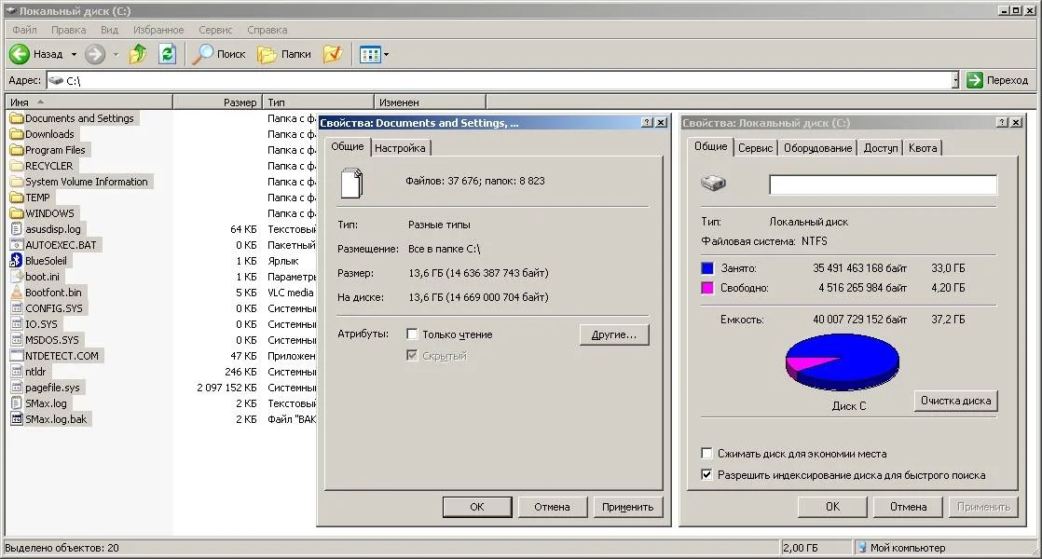The height and width of the screenshot is (559, 1042).
Task: Click the Очистка диска button
Action: coord(955,401)
